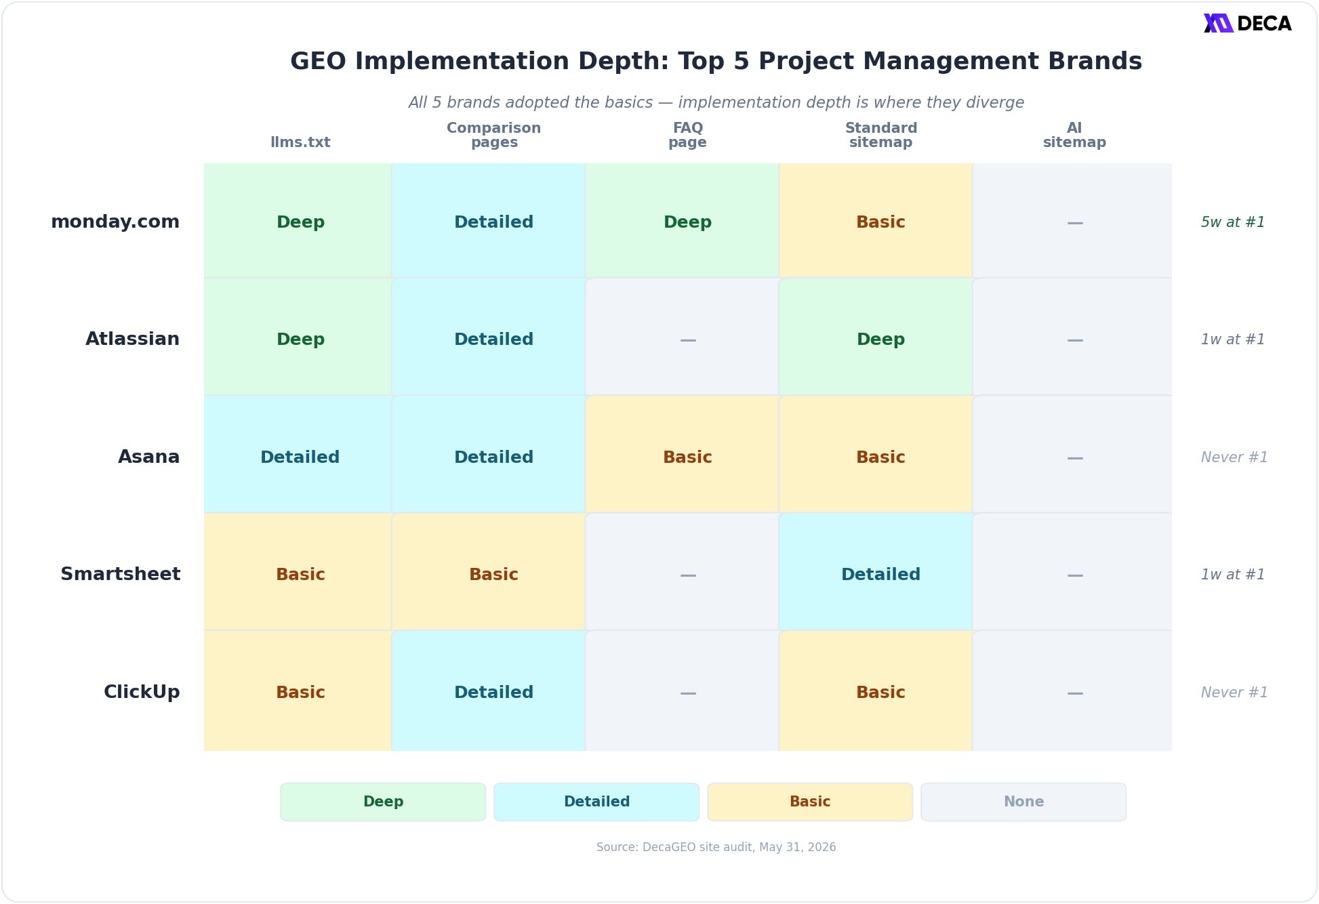Viewport: 1319px width, 904px height.
Task: Click ClickUp's Comparison pages Detailed cell
Action: point(489,691)
